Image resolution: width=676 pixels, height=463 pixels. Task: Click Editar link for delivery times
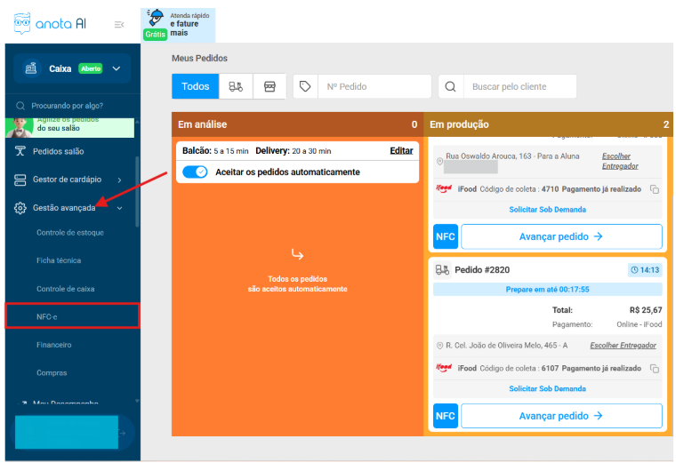401,151
